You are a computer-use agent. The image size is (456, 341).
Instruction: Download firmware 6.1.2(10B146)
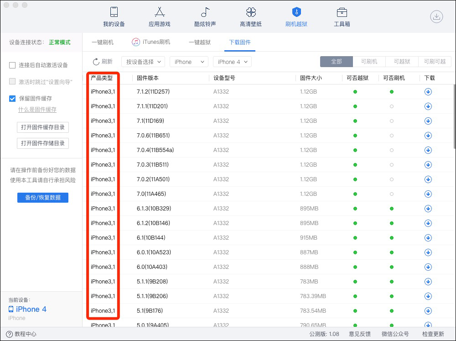428,223
